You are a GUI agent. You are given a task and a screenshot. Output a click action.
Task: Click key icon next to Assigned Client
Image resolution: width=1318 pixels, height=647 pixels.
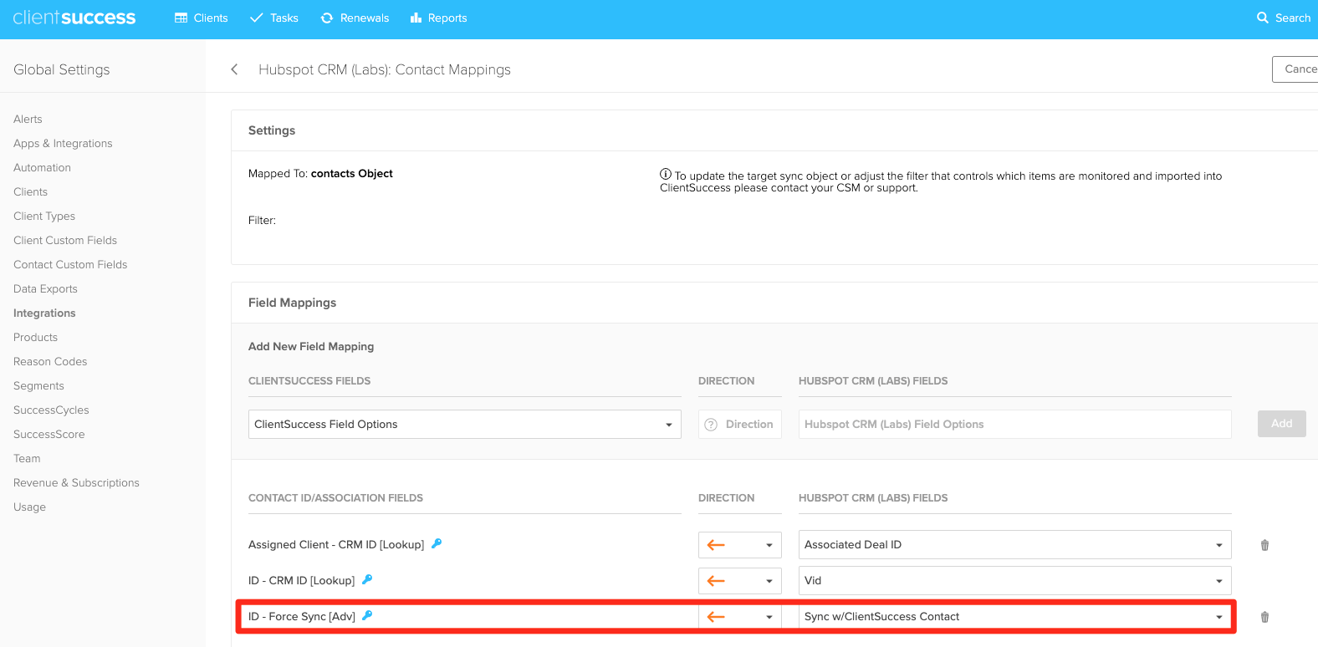click(437, 543)
